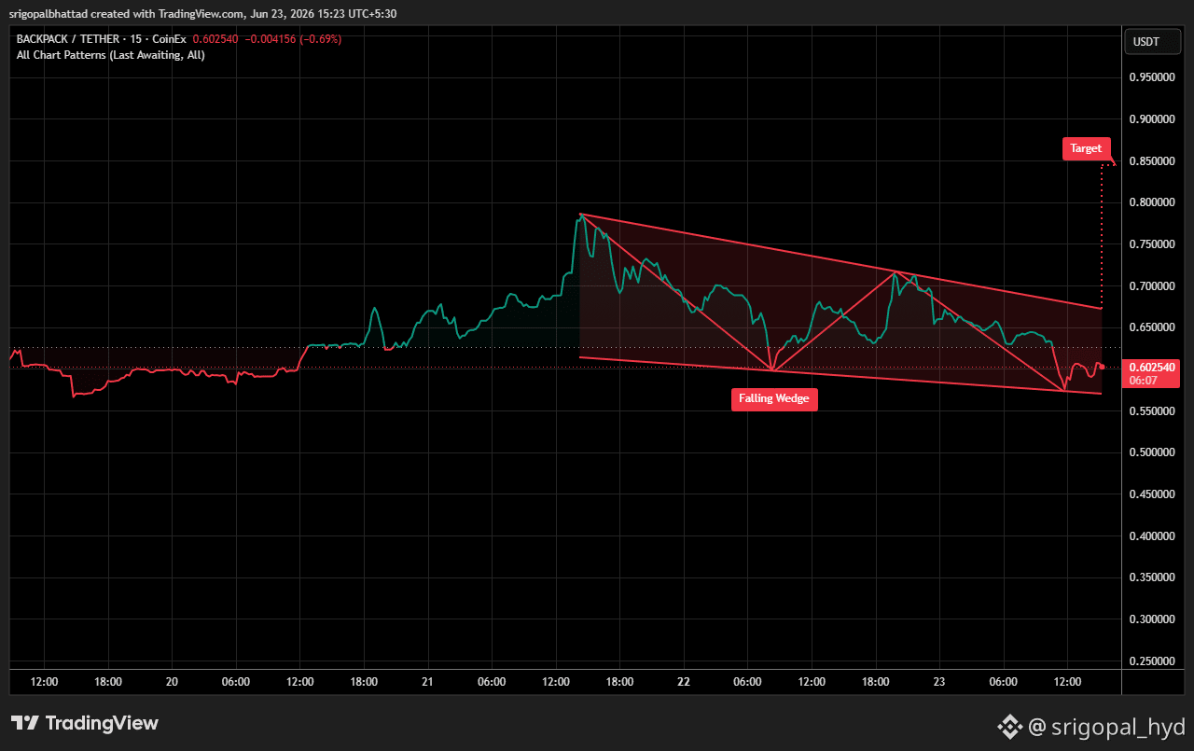Click the 0.700000 price axis label
Screen dimensions: 1194x751
1153,285
